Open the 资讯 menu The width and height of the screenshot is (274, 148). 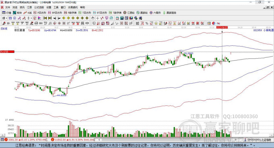tap(22, 7)
